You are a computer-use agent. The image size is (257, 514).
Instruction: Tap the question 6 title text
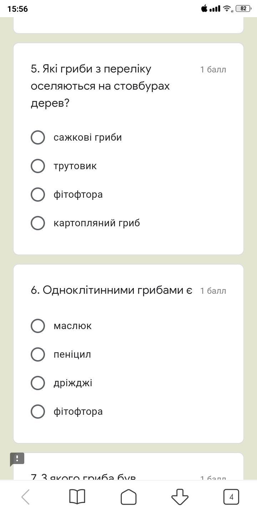(111, 291)
